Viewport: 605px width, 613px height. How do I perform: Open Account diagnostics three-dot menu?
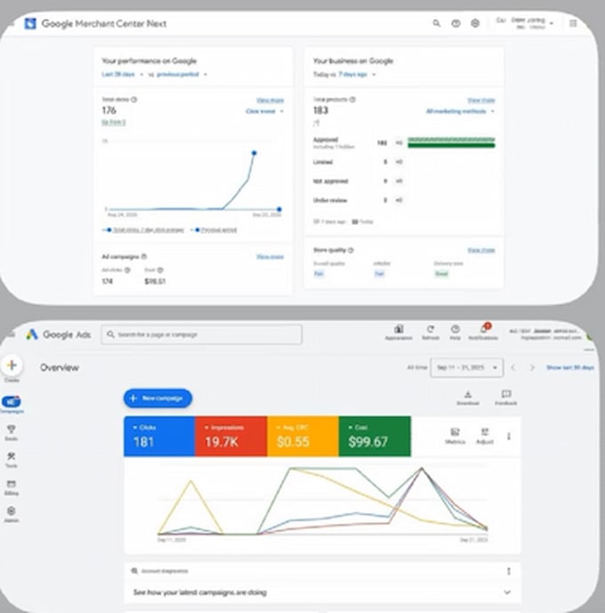508,571
